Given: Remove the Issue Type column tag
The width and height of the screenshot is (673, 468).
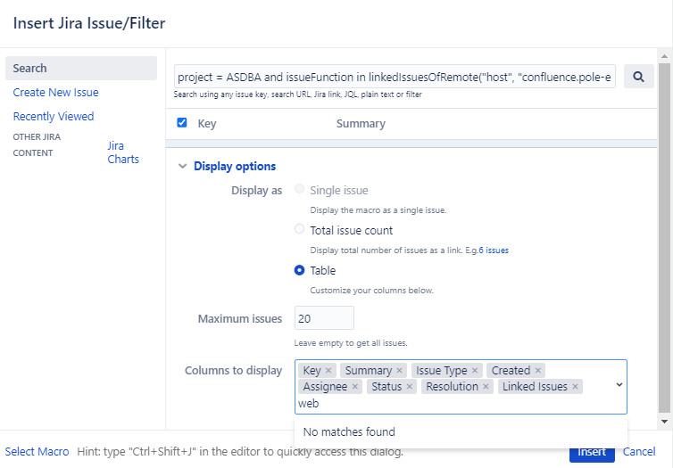Looking at the screenshot, I should pyautogui.click(x=475, y=370).
